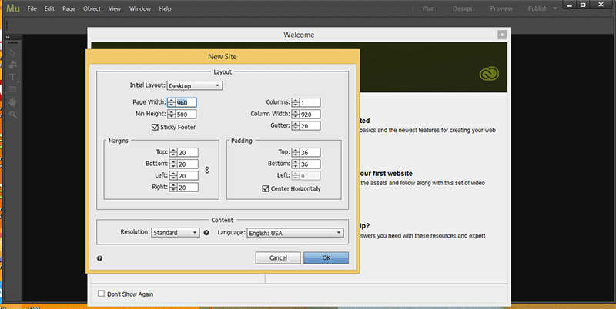This screenshot has height=309, width=616.
Task: Click the Min Height stepper arrows
Action: [171, 114]
